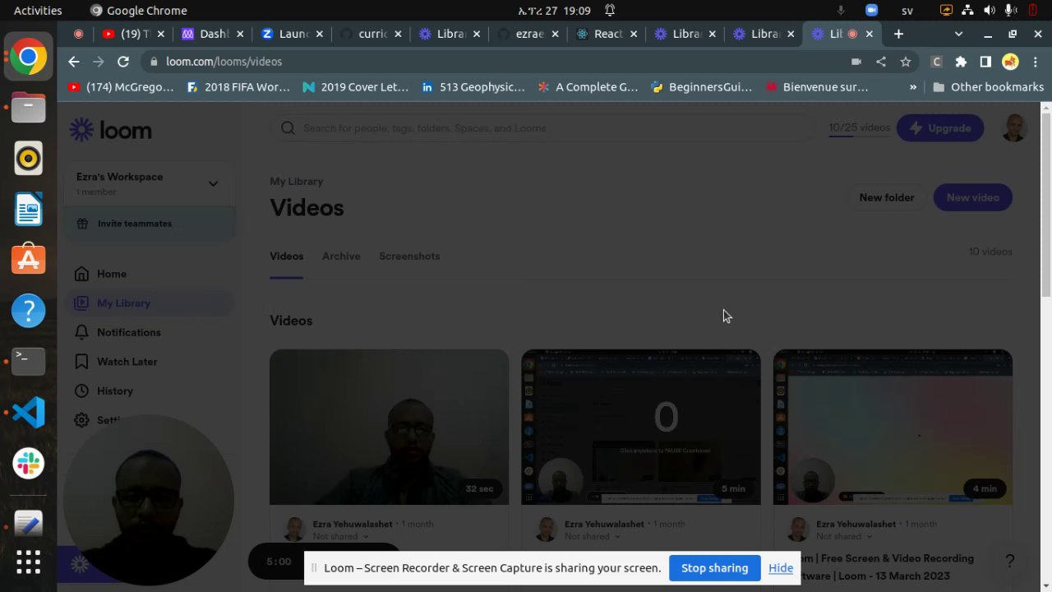Click Hide link in sharing bar

click(x=781, y=568)
